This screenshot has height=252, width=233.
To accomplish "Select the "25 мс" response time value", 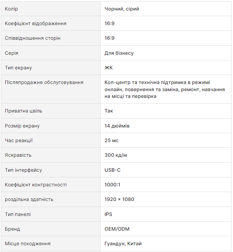I will coord(111,141).
